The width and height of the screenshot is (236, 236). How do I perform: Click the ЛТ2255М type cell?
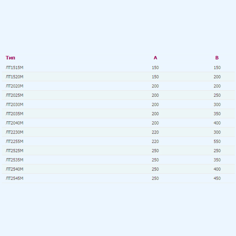(x=15, y=142)
